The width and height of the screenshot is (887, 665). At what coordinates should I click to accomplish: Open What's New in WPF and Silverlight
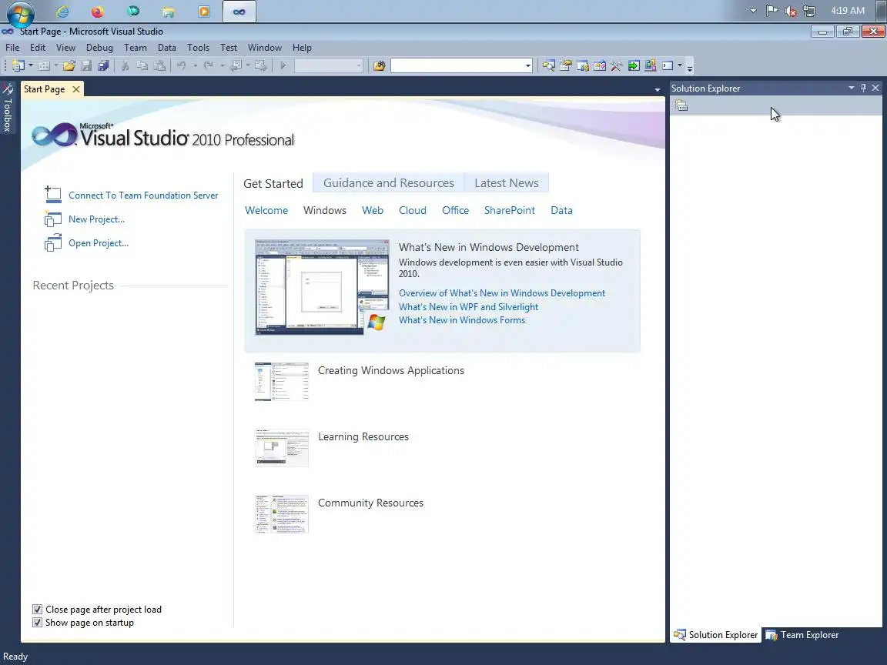tap(468, 306)
